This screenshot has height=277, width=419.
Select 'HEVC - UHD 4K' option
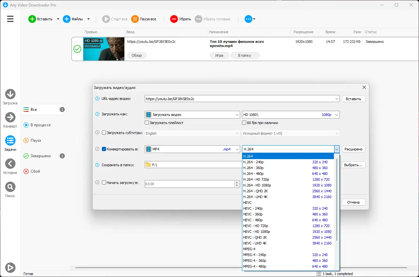click(288, 243)
